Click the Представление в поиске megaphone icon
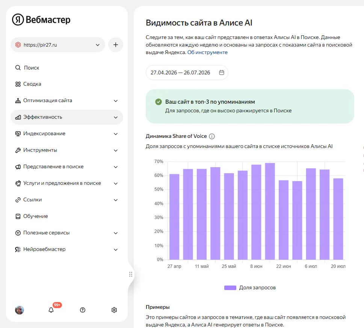 (18, 167)
